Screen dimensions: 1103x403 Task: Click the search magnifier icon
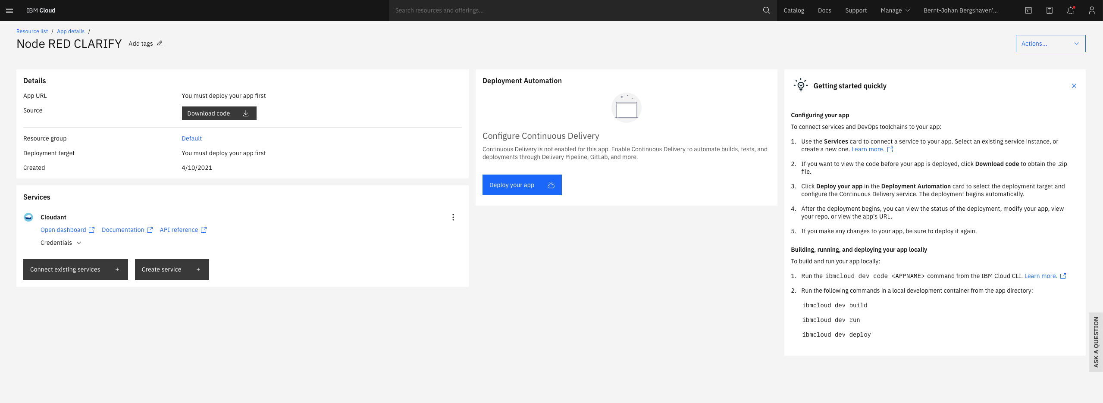click(x=766, y=10)
